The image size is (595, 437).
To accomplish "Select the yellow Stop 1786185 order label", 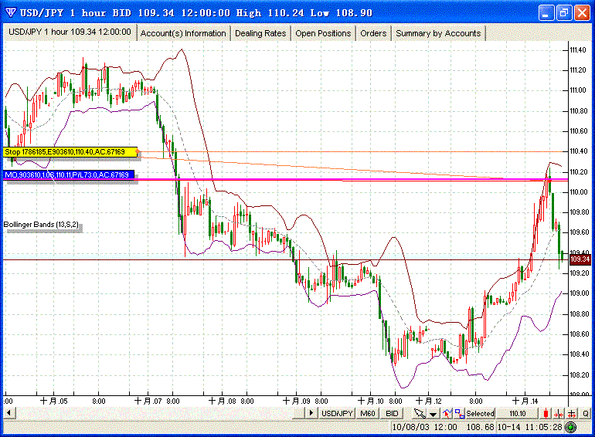I will click(70, 152).
